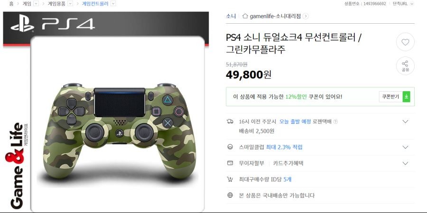The width and height of the screenshot is (427, 213).
Task: Click the globe domestic shipping icon
Action: (230, 195)
